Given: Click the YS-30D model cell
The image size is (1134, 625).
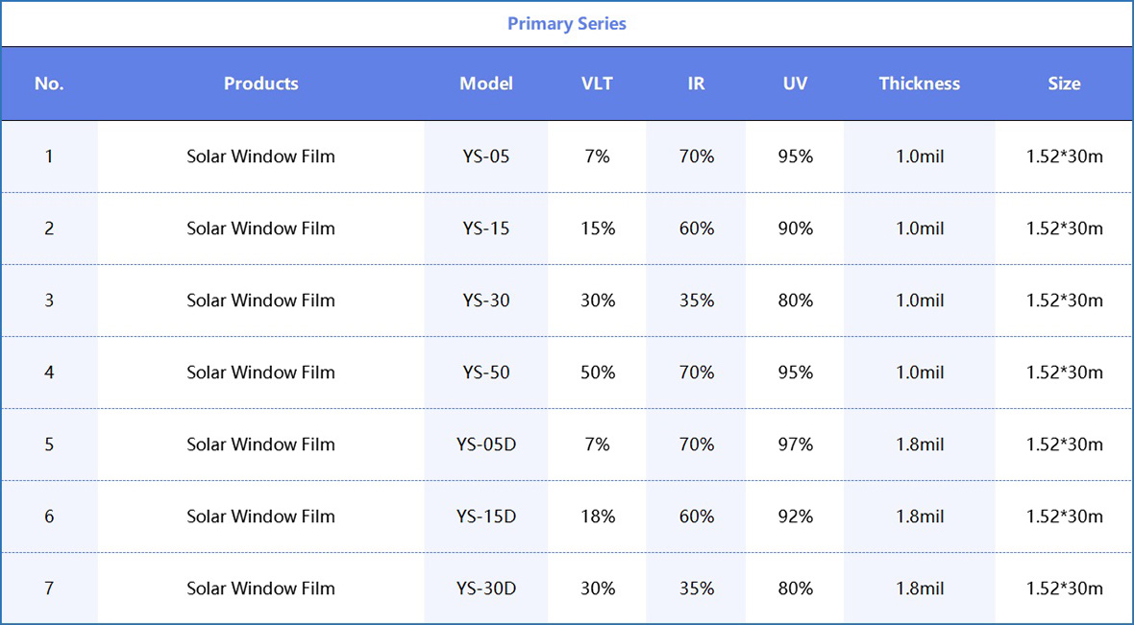Looking at the screenshot, I should tap(486, 589).
